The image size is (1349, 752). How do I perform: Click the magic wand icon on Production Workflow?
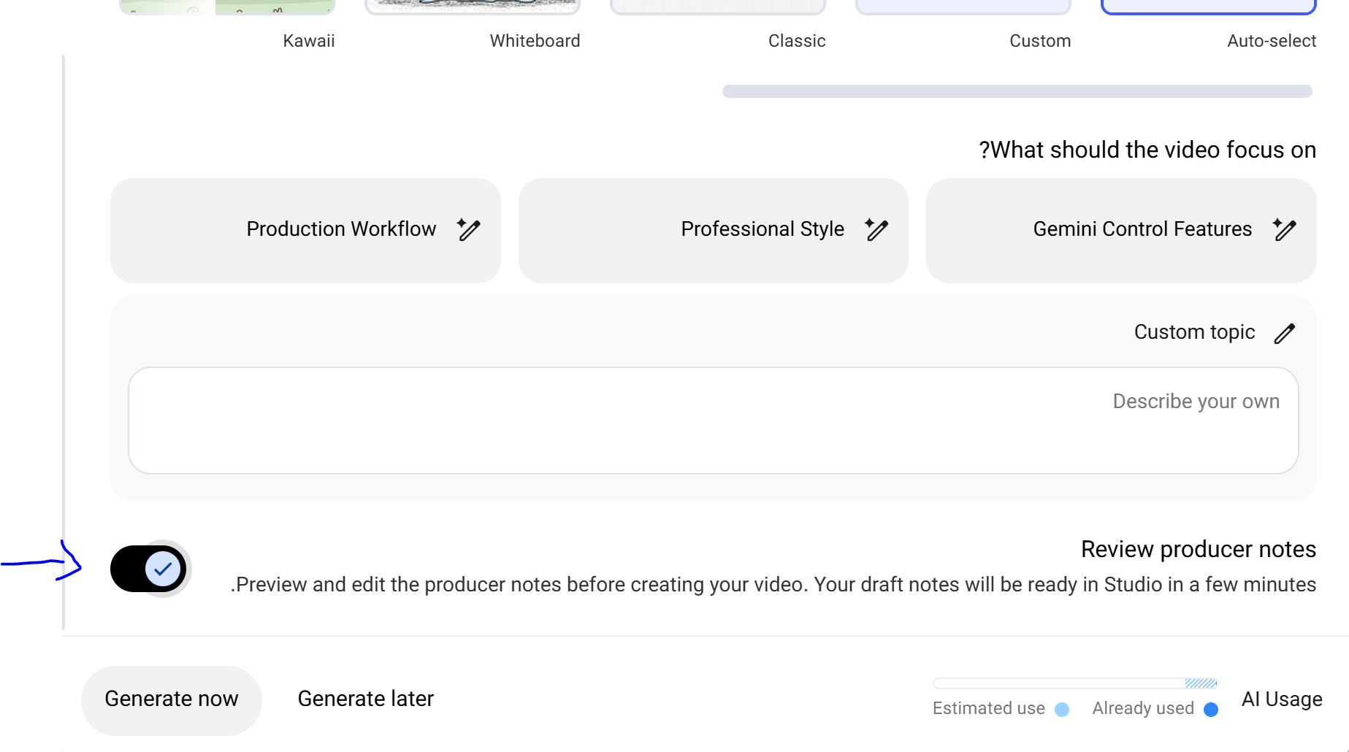pyautogui.click(x=468, y=229)
